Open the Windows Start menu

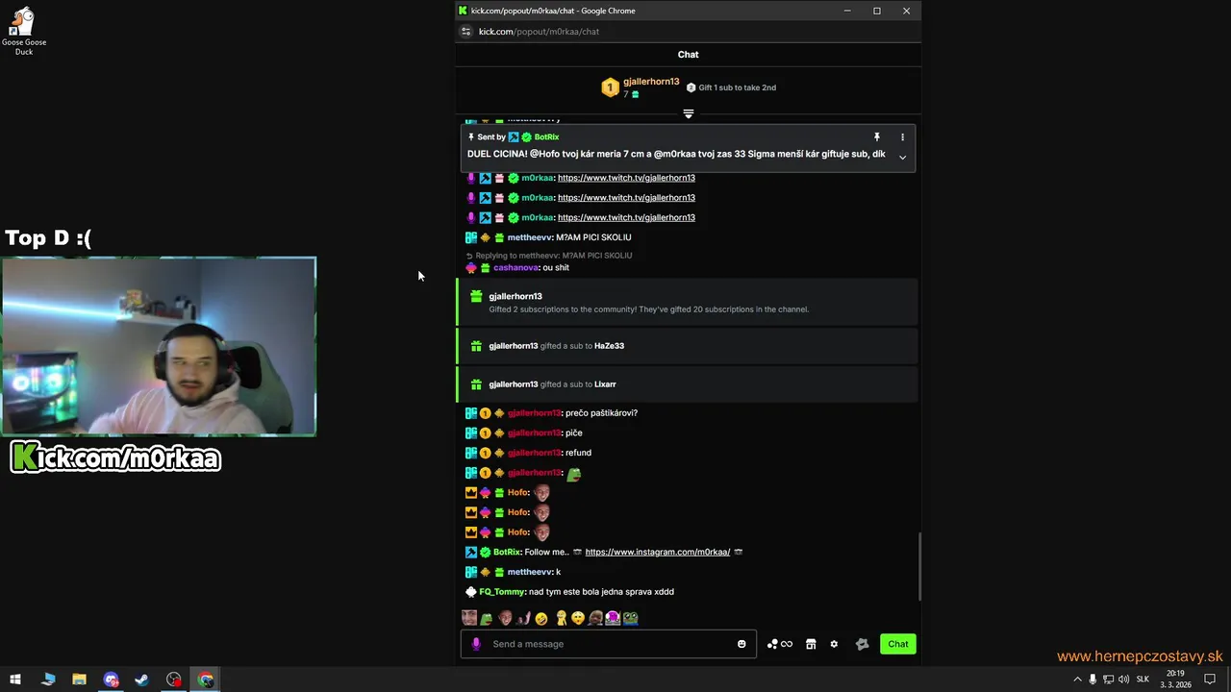[15, 680]
